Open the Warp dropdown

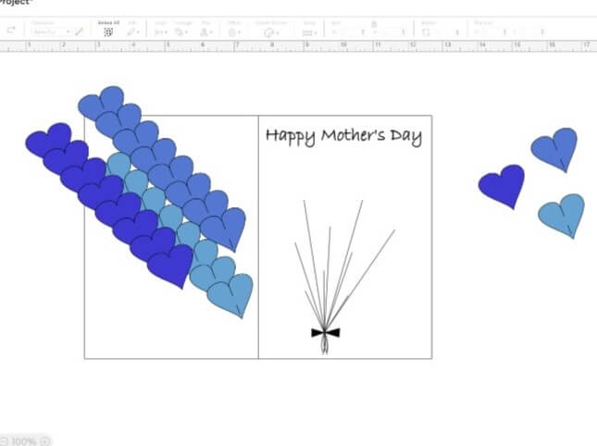(309, 32)
